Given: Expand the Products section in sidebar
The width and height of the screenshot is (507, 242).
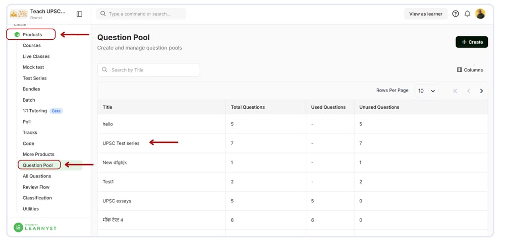Looking at the screenshot, I should [x=31, y=35].
